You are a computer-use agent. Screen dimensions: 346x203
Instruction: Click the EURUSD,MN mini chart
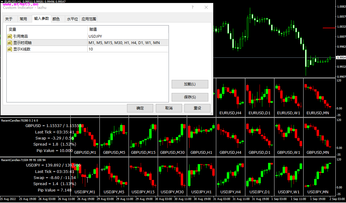pos(319,98)
